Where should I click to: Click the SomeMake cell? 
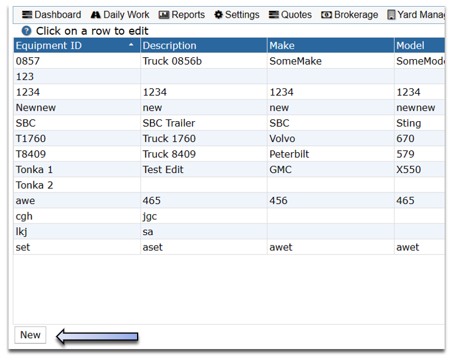coord(331,61)
